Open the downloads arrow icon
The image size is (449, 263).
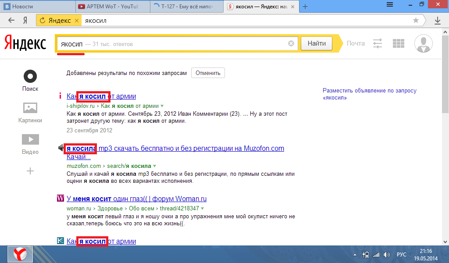pyautogui.click(x=437, y=20)
